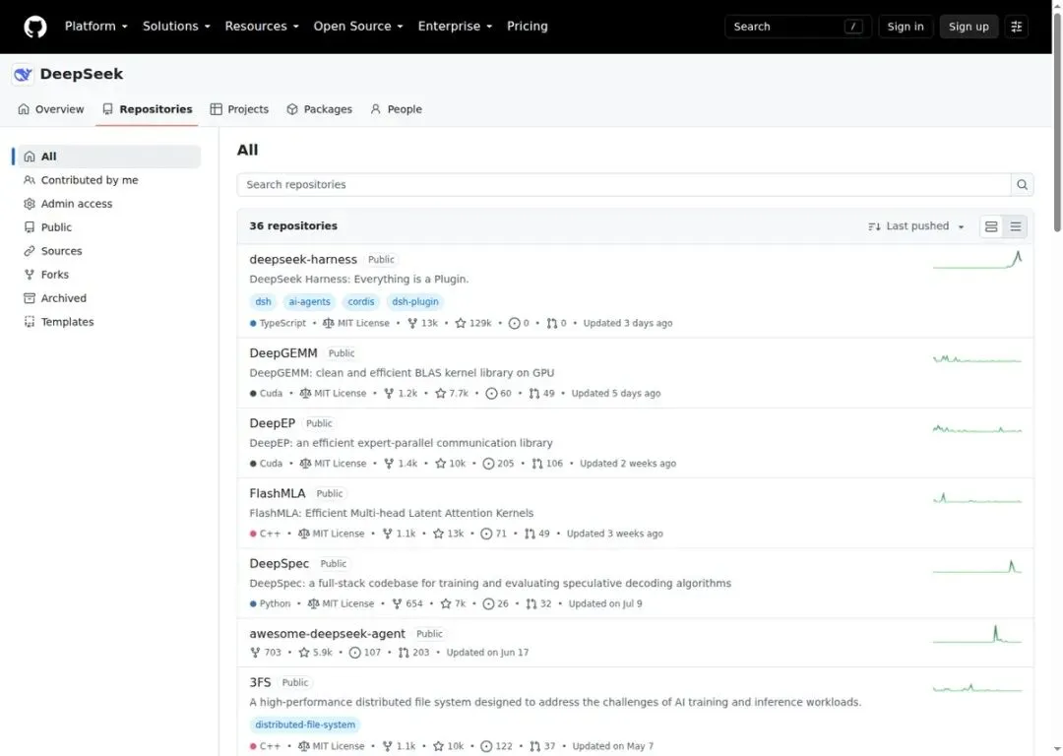Open the 60 issues on DeepGEMM
The width and height of the screenshot is (1063, 756).
coord(498,393)
